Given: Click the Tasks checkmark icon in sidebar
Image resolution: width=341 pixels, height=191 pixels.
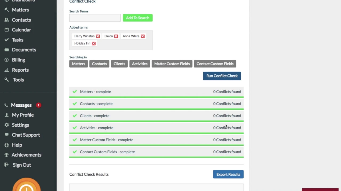Looking at the screenshot, I should click(7, 40).
